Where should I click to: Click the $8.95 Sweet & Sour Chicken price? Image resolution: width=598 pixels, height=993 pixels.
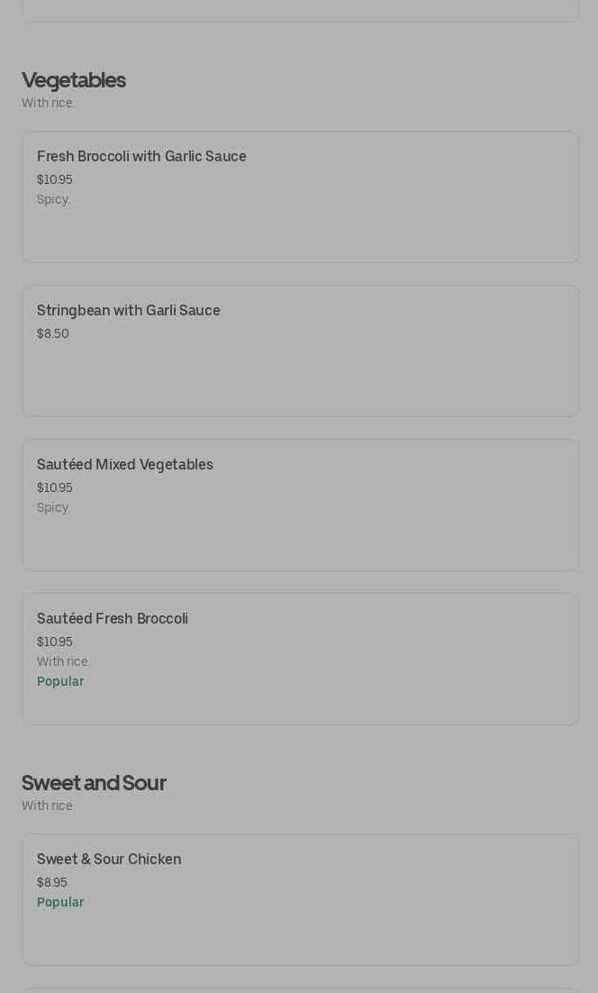coord(52,883)
